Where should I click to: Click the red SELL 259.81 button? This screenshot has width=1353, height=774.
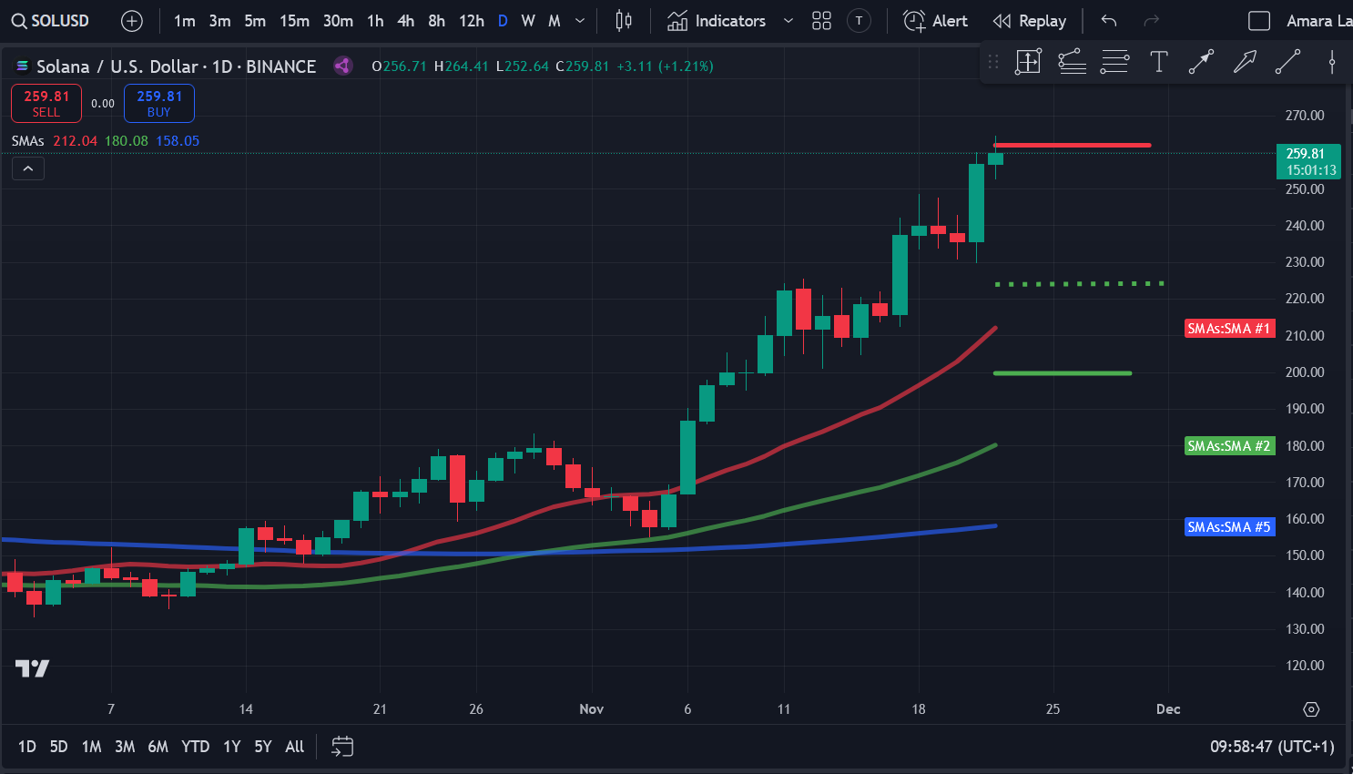tap(46, 103)
